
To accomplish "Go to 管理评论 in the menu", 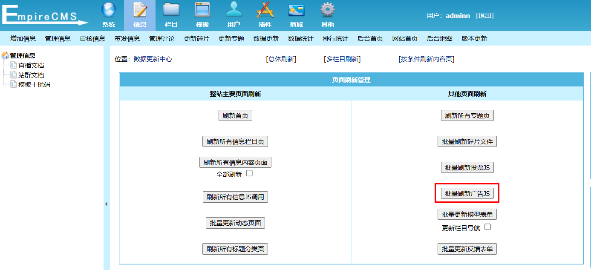I will tap(162, 39).
